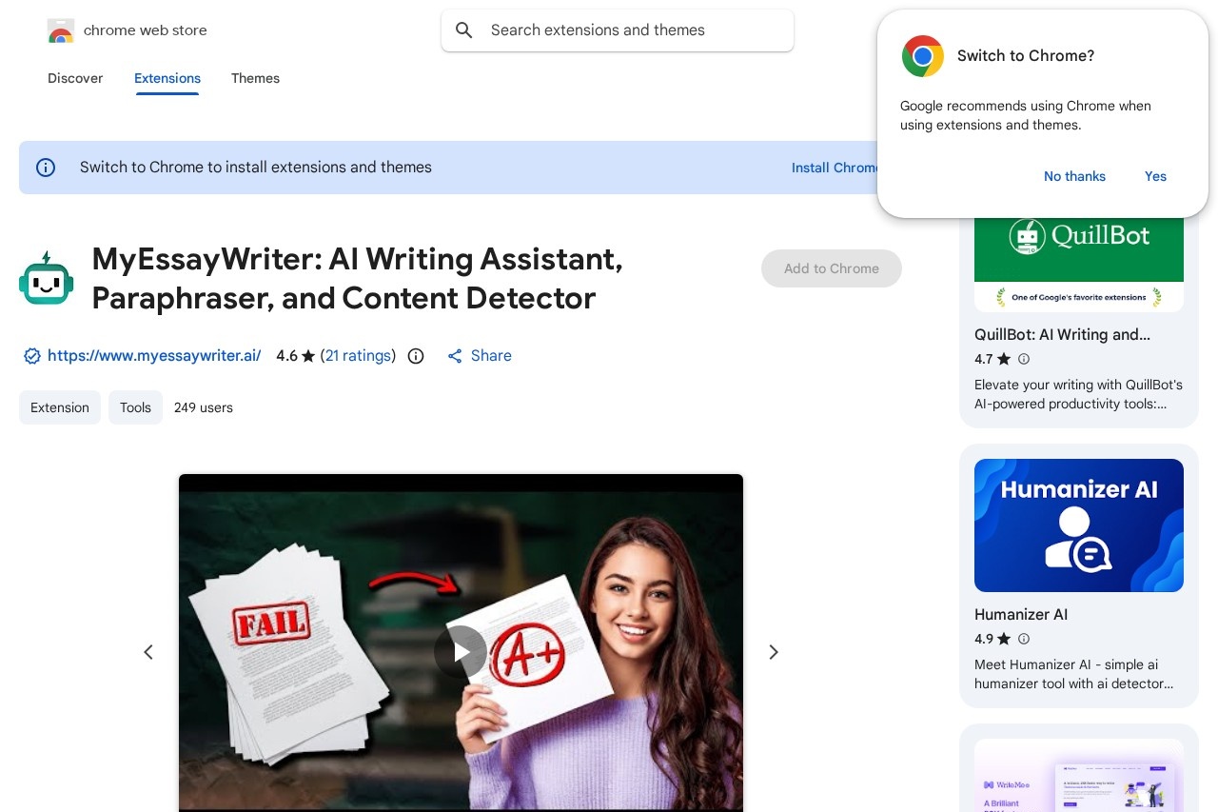The width and height of the screenshot is (1218, 812).
Task: Click the verified publisher badge icon
Action: (32, 356)
